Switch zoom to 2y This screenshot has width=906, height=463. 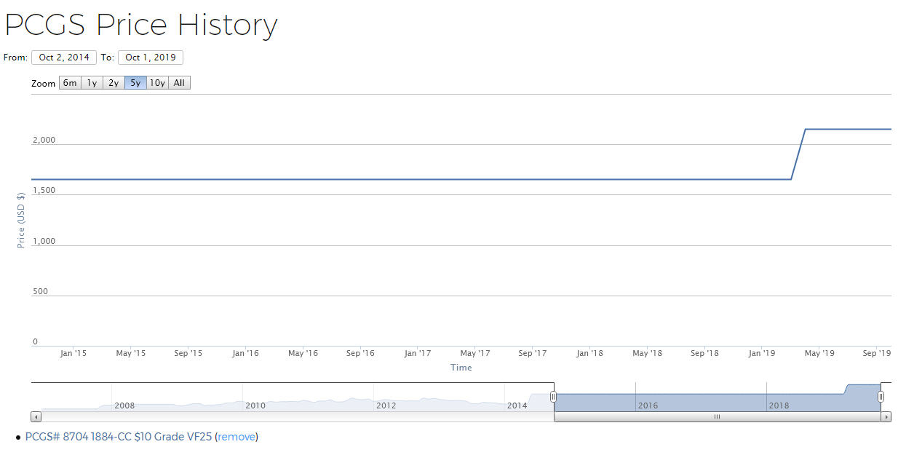114,83
